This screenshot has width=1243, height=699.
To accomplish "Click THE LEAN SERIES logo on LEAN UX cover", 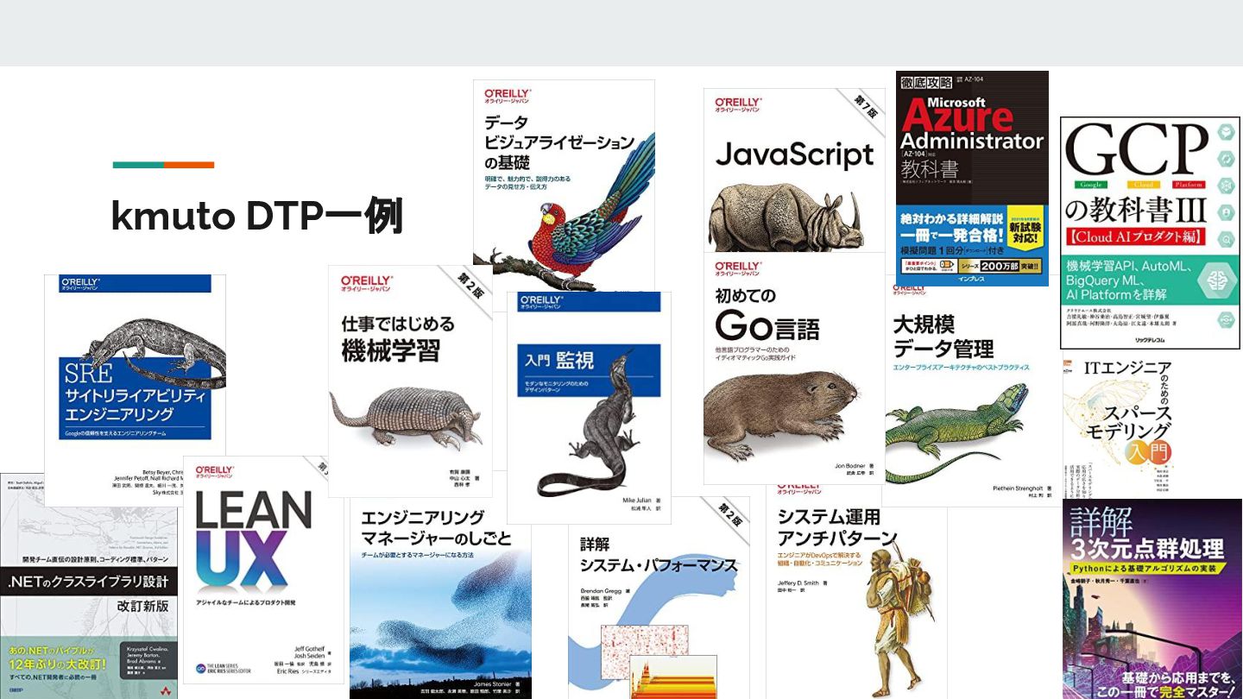I will pos(223,669).
